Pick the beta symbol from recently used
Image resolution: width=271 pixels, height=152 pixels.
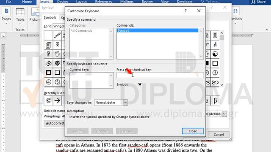pos(215,100)
